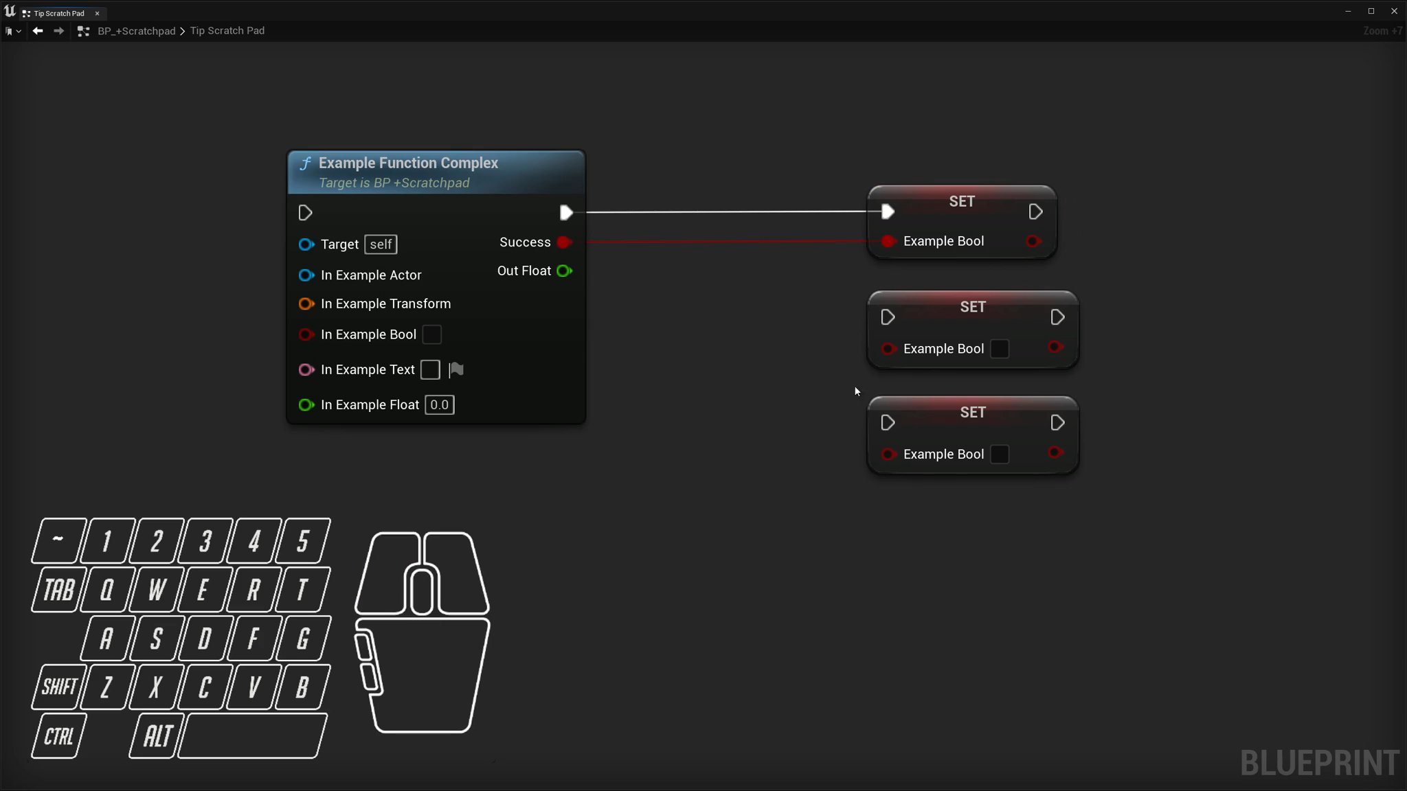
Task: Click the Target self field
Action: pyautogui.click(x=381, y=244)
